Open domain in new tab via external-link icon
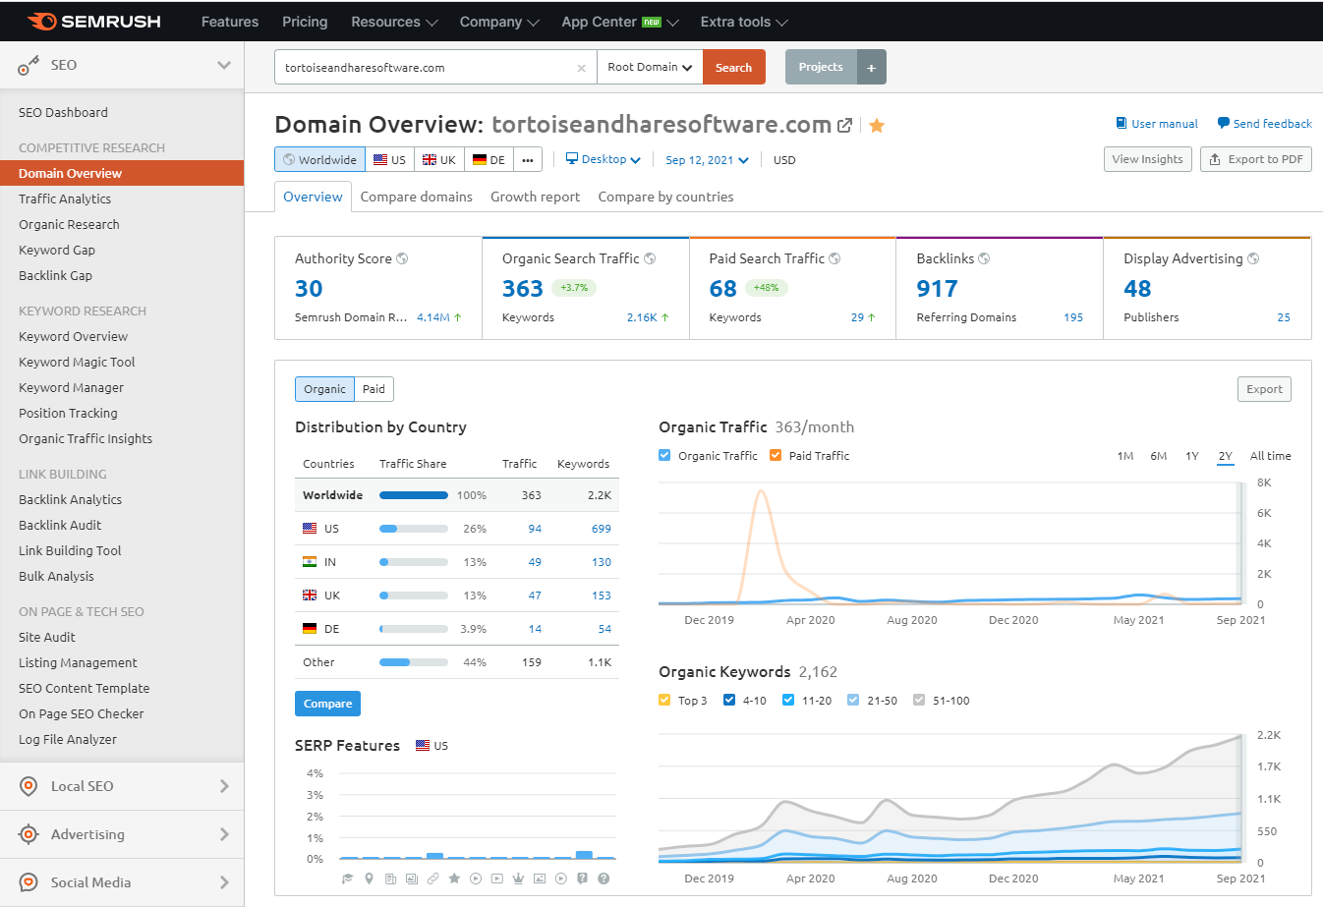This screenshot has width=1323, height=907. coord(844,126)
